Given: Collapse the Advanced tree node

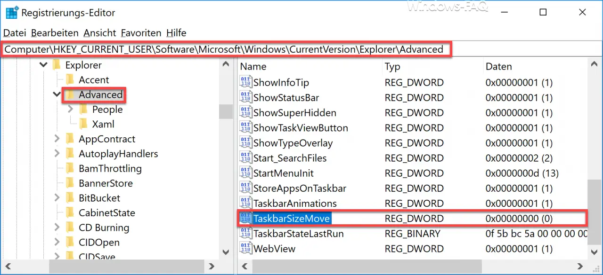Looking at the screenshot, I should (57, 94).
